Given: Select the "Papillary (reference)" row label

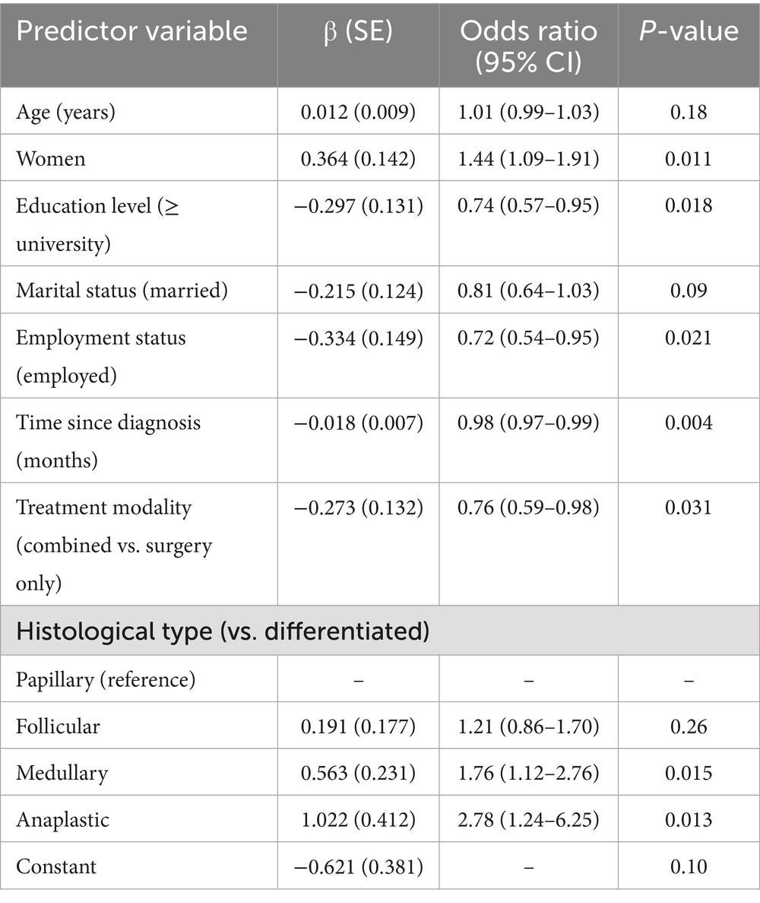Looking at the screenshot, I should click(x=106, y=679).
